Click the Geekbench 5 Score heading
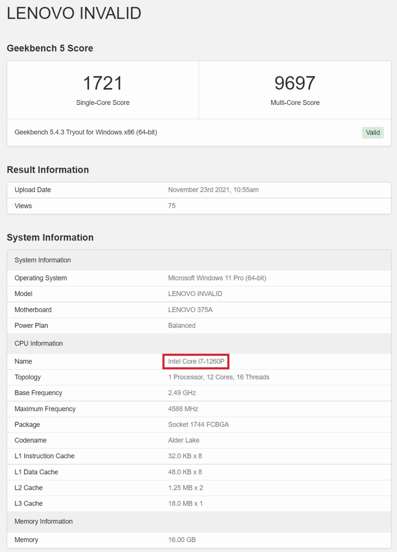 (50, 48)
